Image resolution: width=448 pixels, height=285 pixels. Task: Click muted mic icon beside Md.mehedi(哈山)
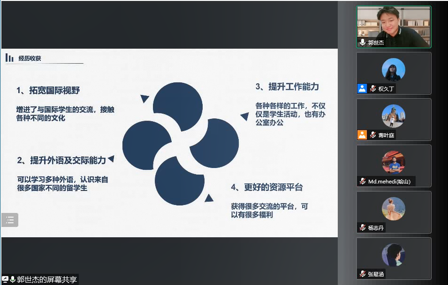point(363,181)
